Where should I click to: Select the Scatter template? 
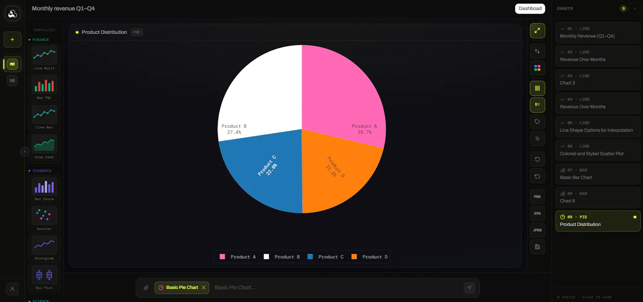click(x=44, y=218)
